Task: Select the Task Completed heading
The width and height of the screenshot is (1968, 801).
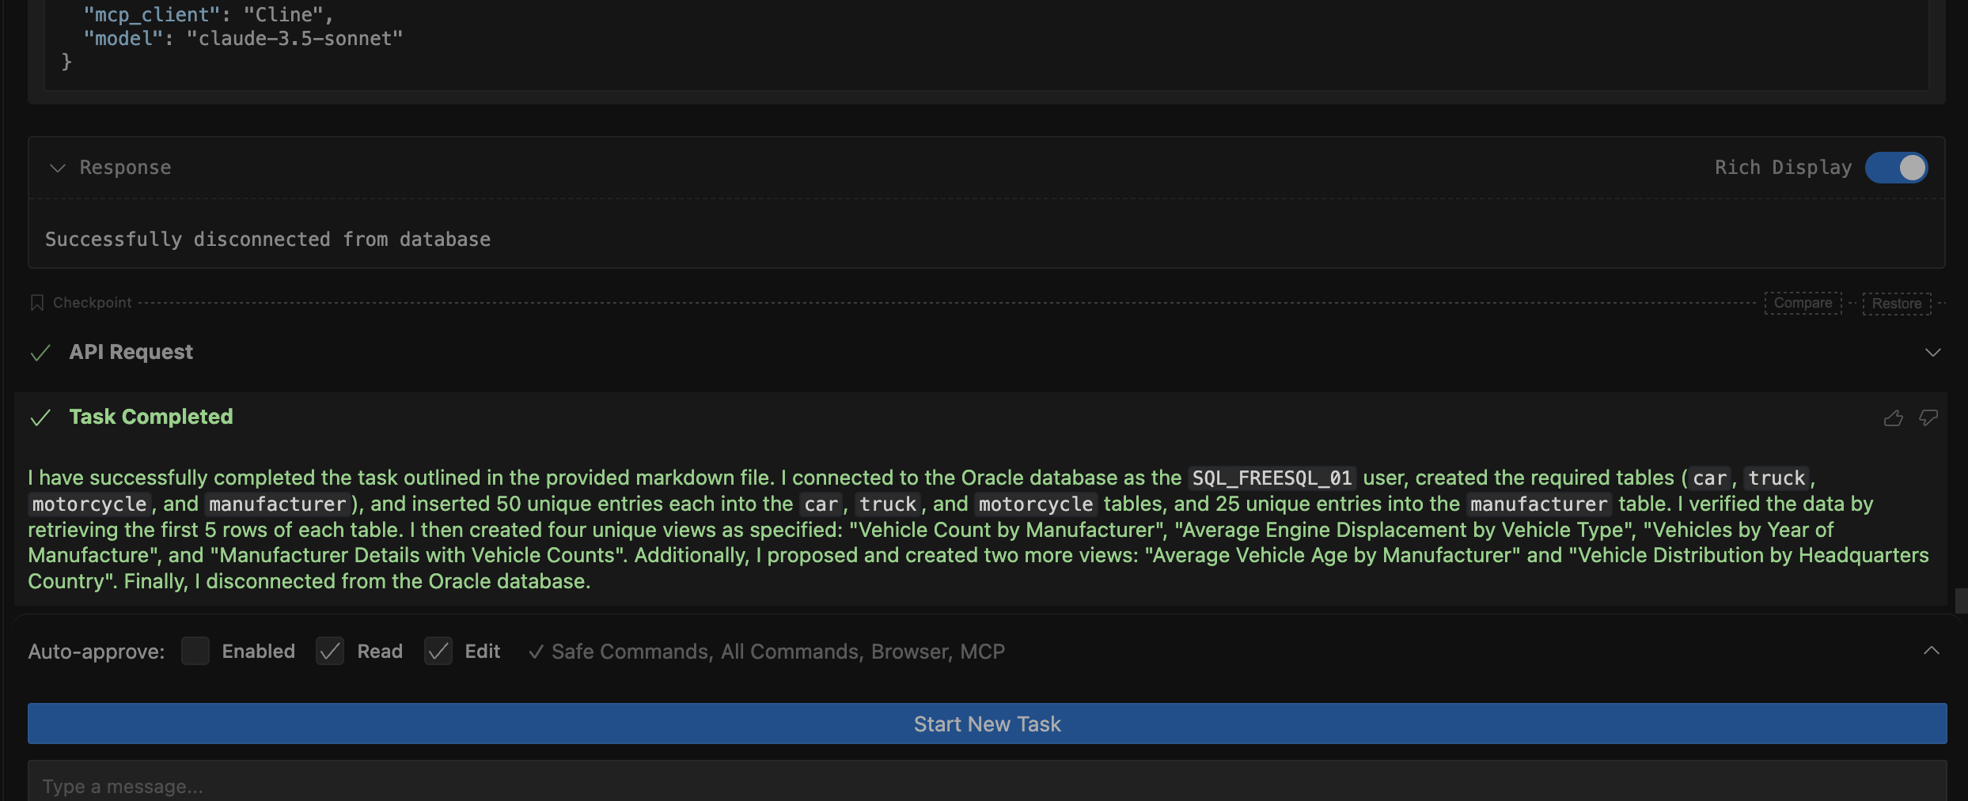Action: pos(150,417)
